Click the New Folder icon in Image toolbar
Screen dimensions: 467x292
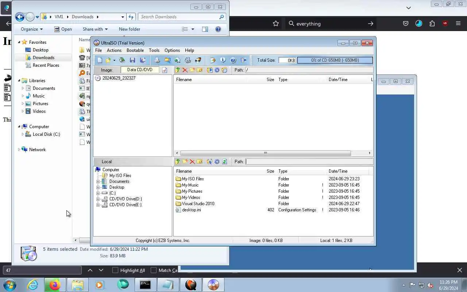(192, 70)
